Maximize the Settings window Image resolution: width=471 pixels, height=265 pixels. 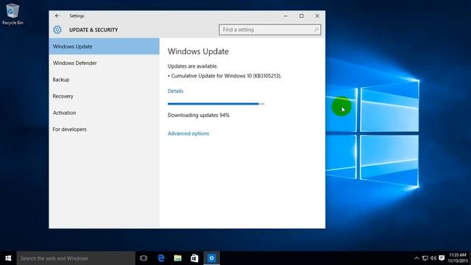(x=301, y=16)
